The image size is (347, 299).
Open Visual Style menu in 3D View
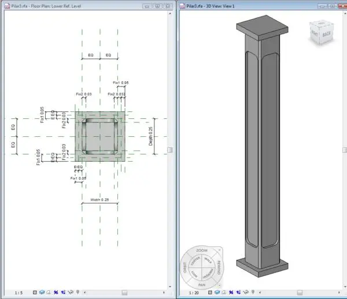point(217,293)
